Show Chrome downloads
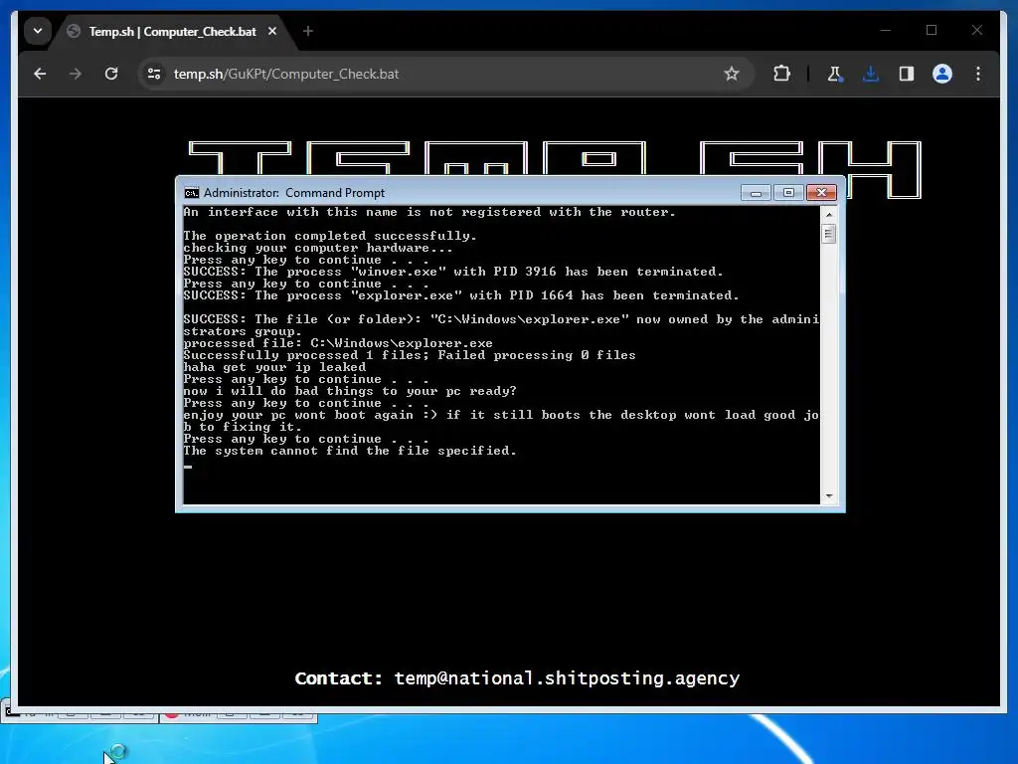The image size is (1018, 764). tap(871, 74)
